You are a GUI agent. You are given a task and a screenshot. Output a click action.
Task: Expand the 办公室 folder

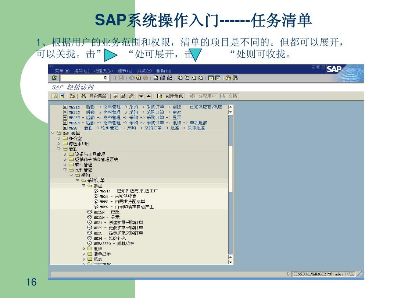pyautogui.click(x=59, y=138)
